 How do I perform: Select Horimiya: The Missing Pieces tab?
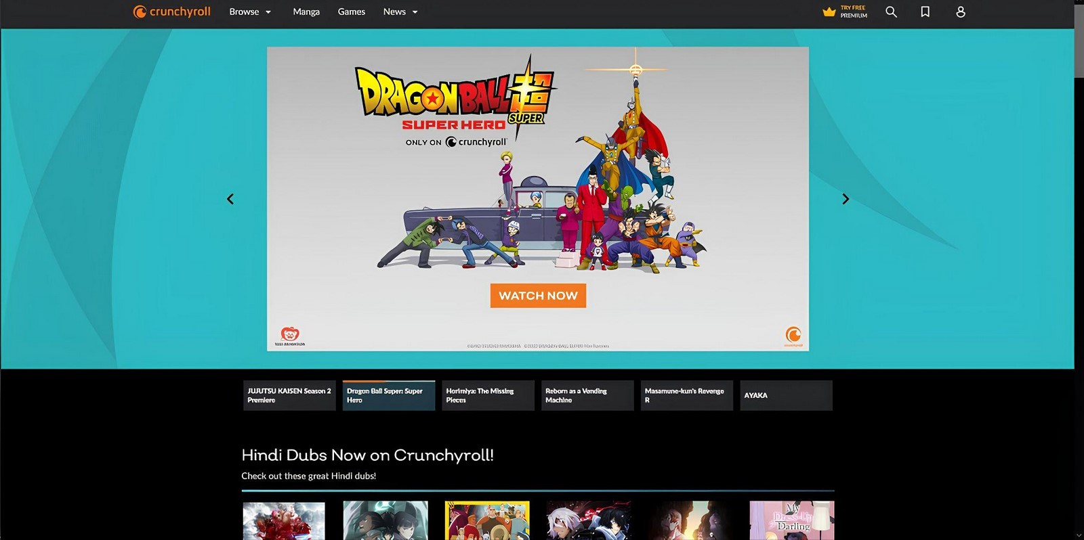click(488, 395)
